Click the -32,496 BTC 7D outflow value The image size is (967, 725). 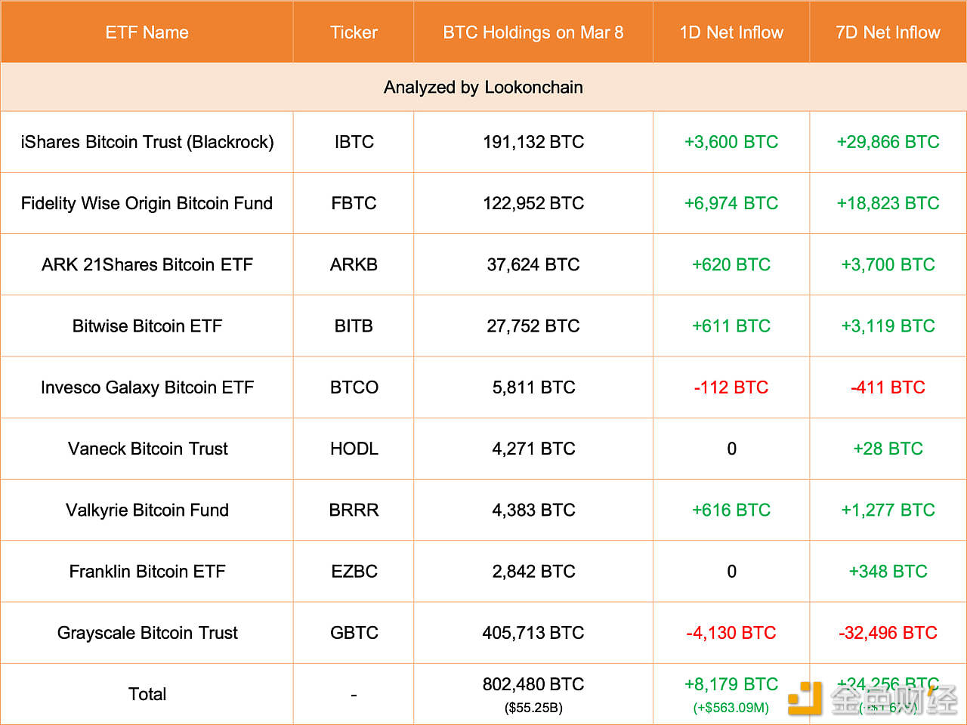tap(888, 633)
